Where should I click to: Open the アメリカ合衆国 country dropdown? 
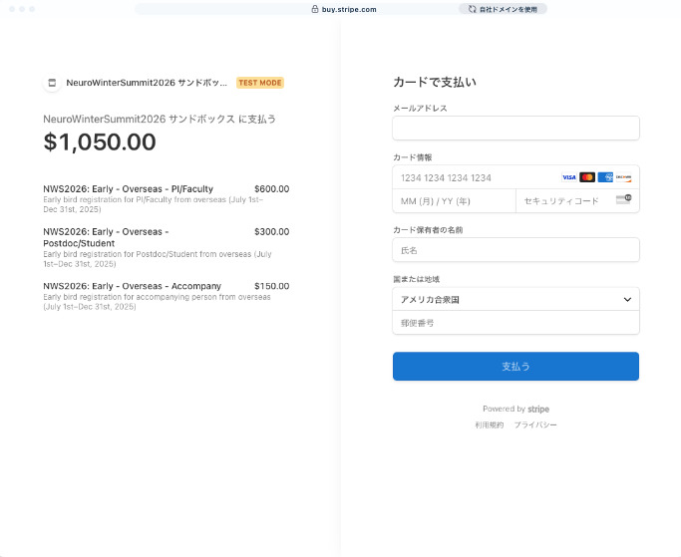click(515, 299)
